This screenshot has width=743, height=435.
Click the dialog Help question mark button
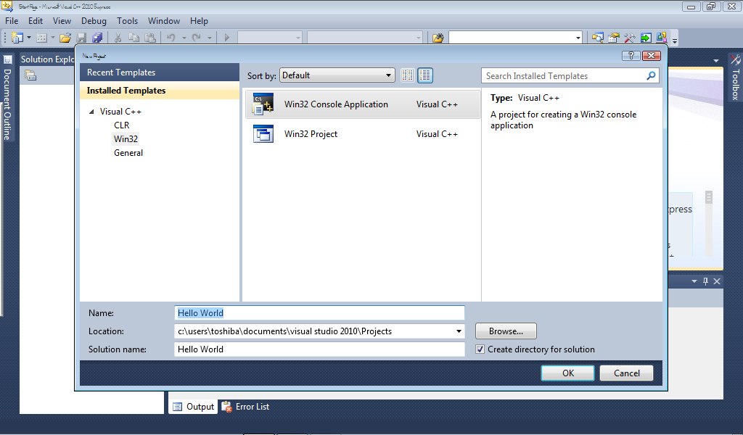631,55
